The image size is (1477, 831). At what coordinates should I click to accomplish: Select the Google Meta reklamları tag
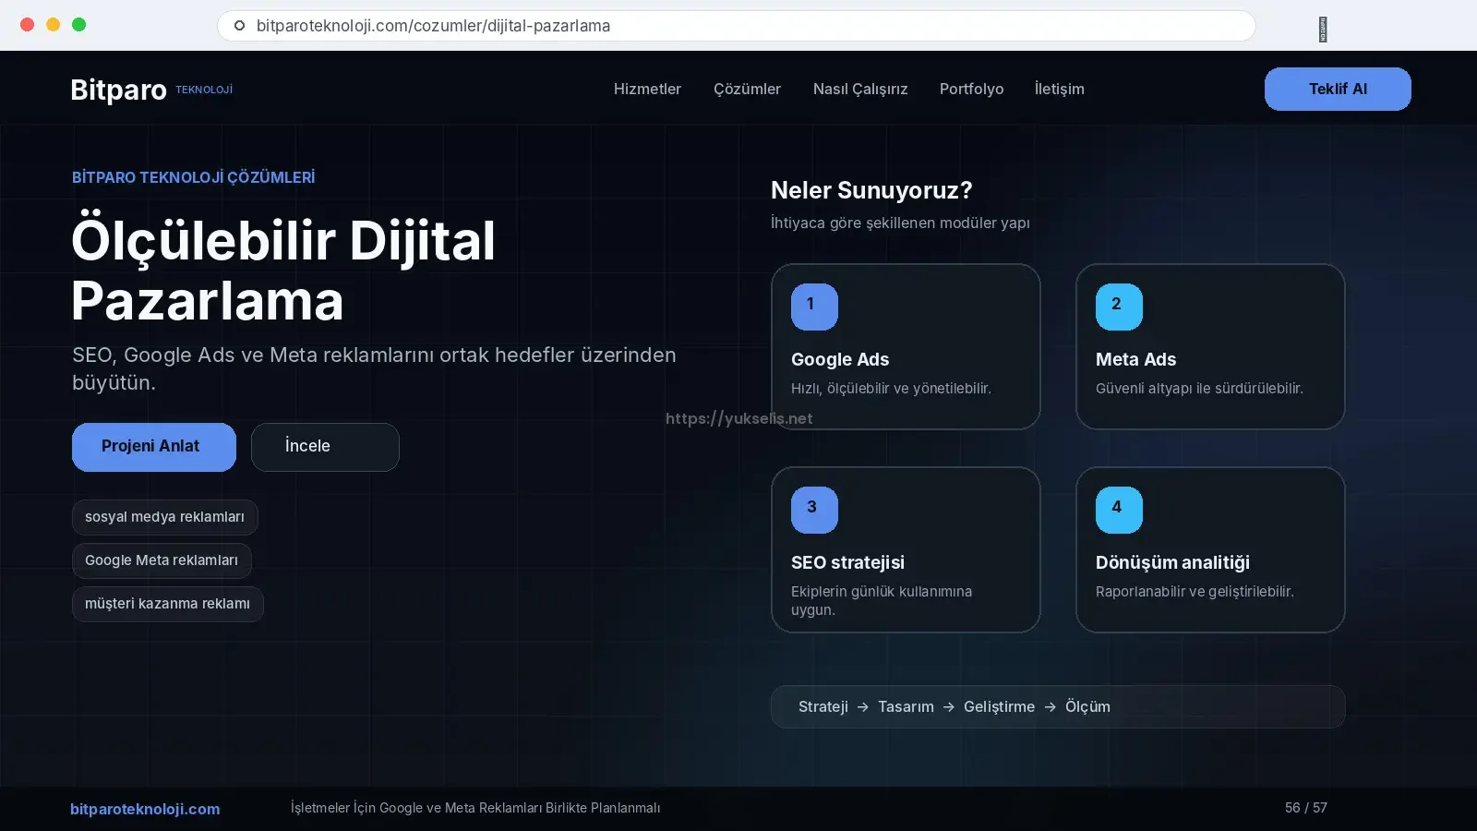tap(162, 560)
